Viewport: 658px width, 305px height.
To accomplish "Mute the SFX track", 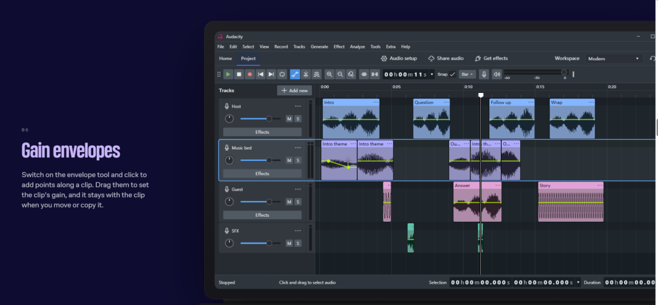I will pyautogui.click(x=289, y=243).
